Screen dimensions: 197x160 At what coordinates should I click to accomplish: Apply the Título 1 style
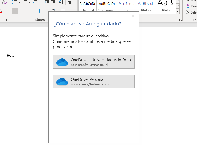click(x=126, y=7)
